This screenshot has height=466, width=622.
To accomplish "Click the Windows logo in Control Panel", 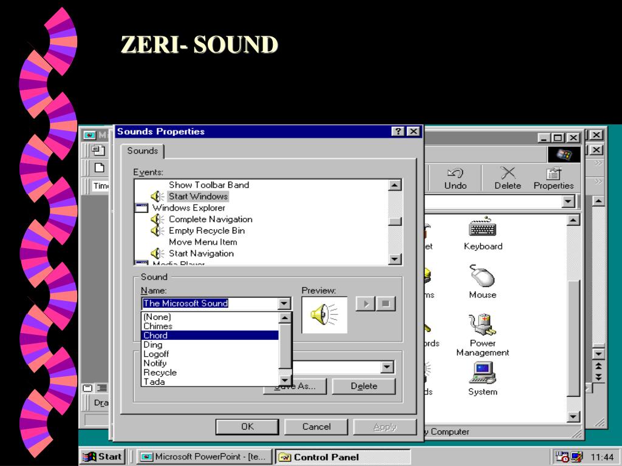I will (x=564, y=154).
